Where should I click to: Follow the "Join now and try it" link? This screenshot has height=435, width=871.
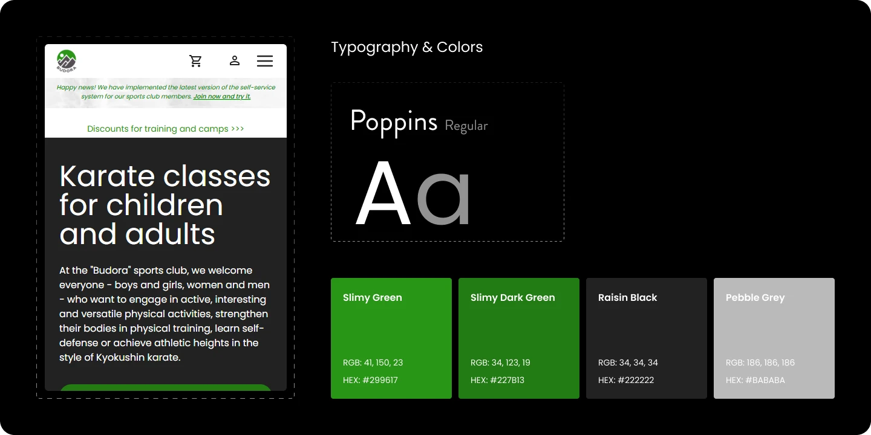(221, 97)
